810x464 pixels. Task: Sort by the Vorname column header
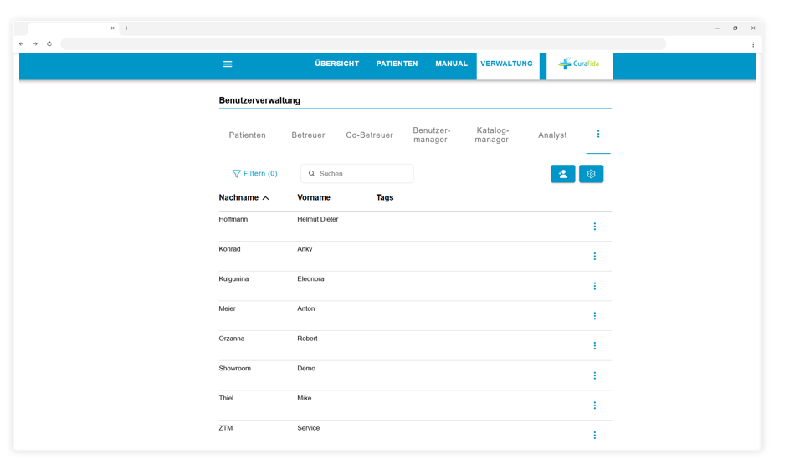314,197
